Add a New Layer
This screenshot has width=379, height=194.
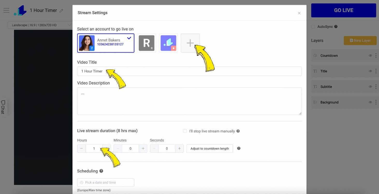[x=360, y=40]
